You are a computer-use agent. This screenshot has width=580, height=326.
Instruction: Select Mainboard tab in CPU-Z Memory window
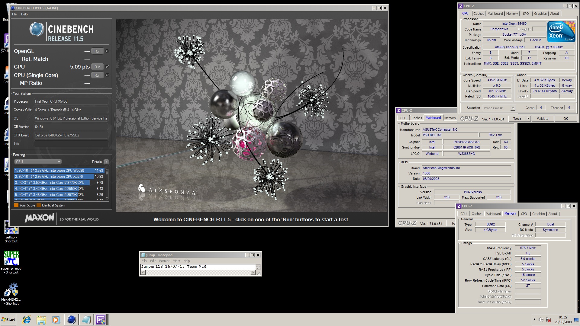click(493, 214)
